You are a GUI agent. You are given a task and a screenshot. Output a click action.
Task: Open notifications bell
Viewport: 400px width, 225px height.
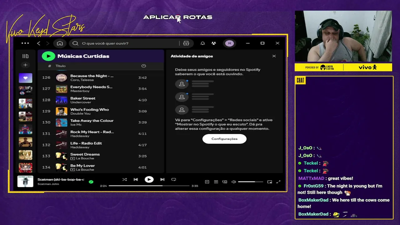click(202, 43)
